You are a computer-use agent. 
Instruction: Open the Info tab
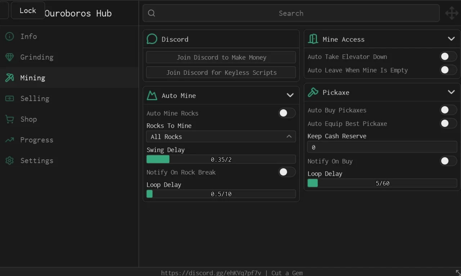[69, 36]
